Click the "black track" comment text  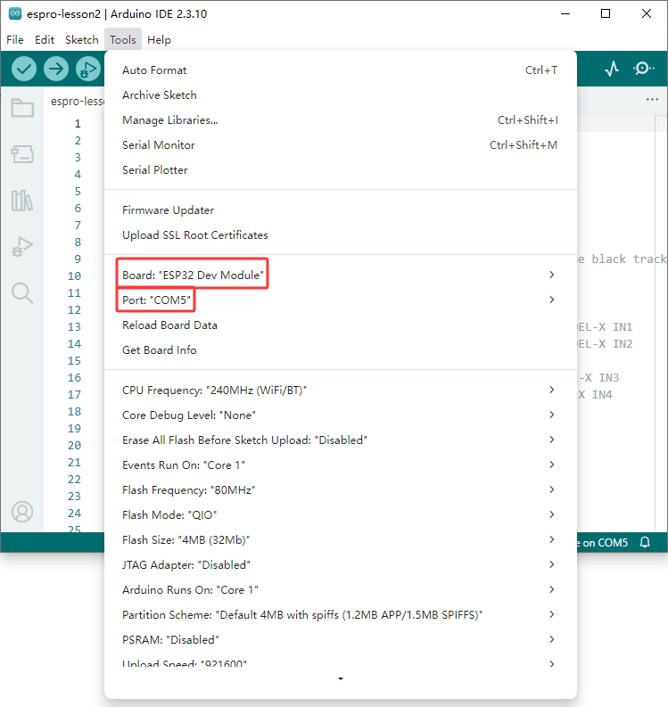pyautogui.click(x=630, y=259)
